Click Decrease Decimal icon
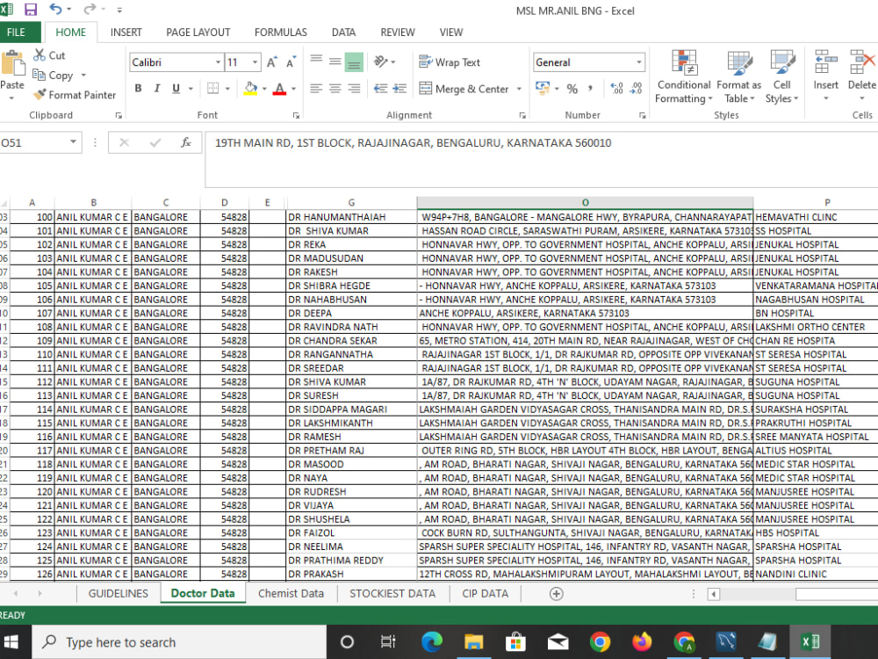The width and height of the screenshot is (878, 659). pyautogui.click(x=636, y=88)
